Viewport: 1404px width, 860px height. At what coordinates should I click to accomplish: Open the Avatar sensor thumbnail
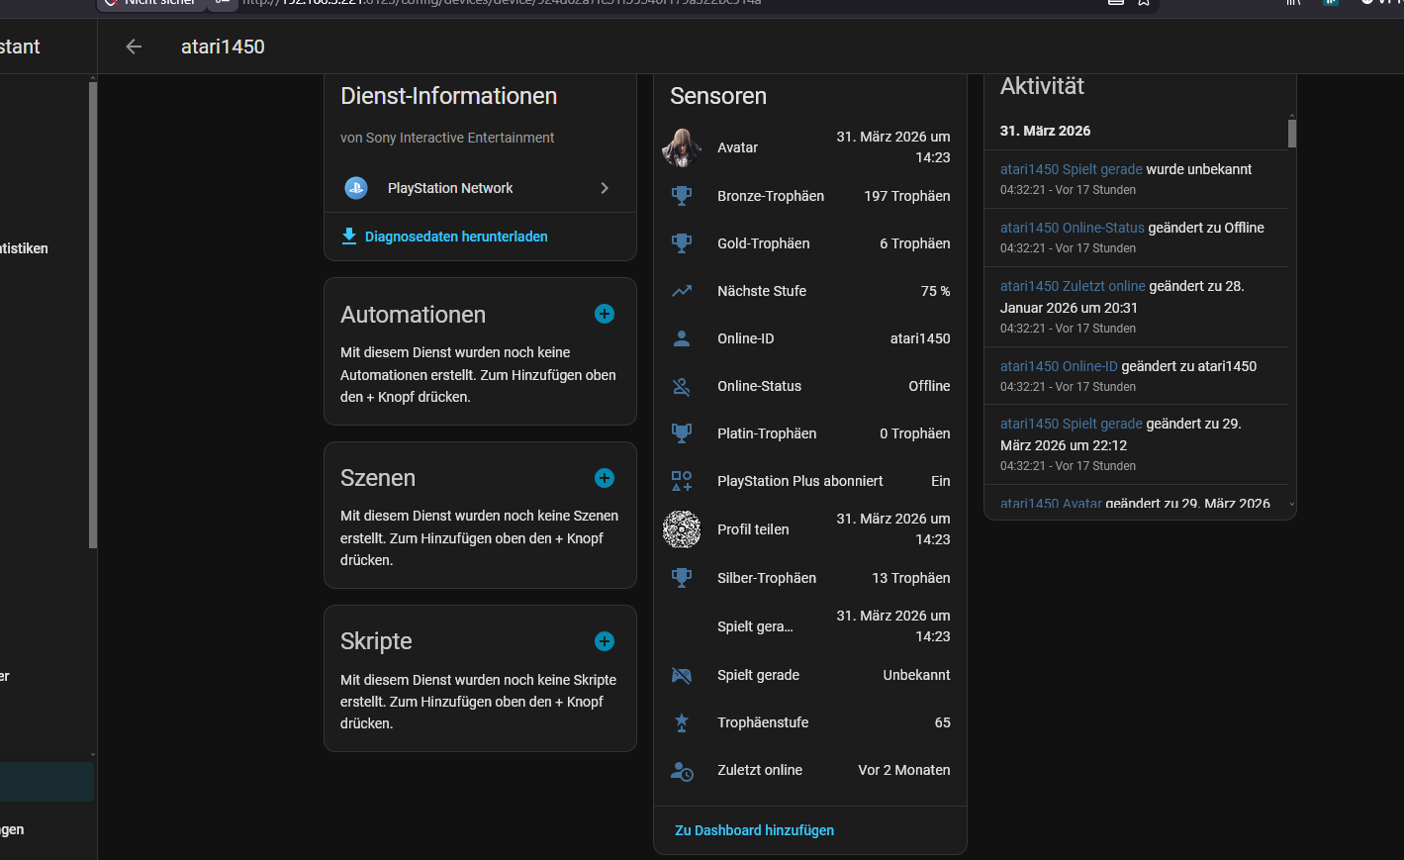coord(682,147)
